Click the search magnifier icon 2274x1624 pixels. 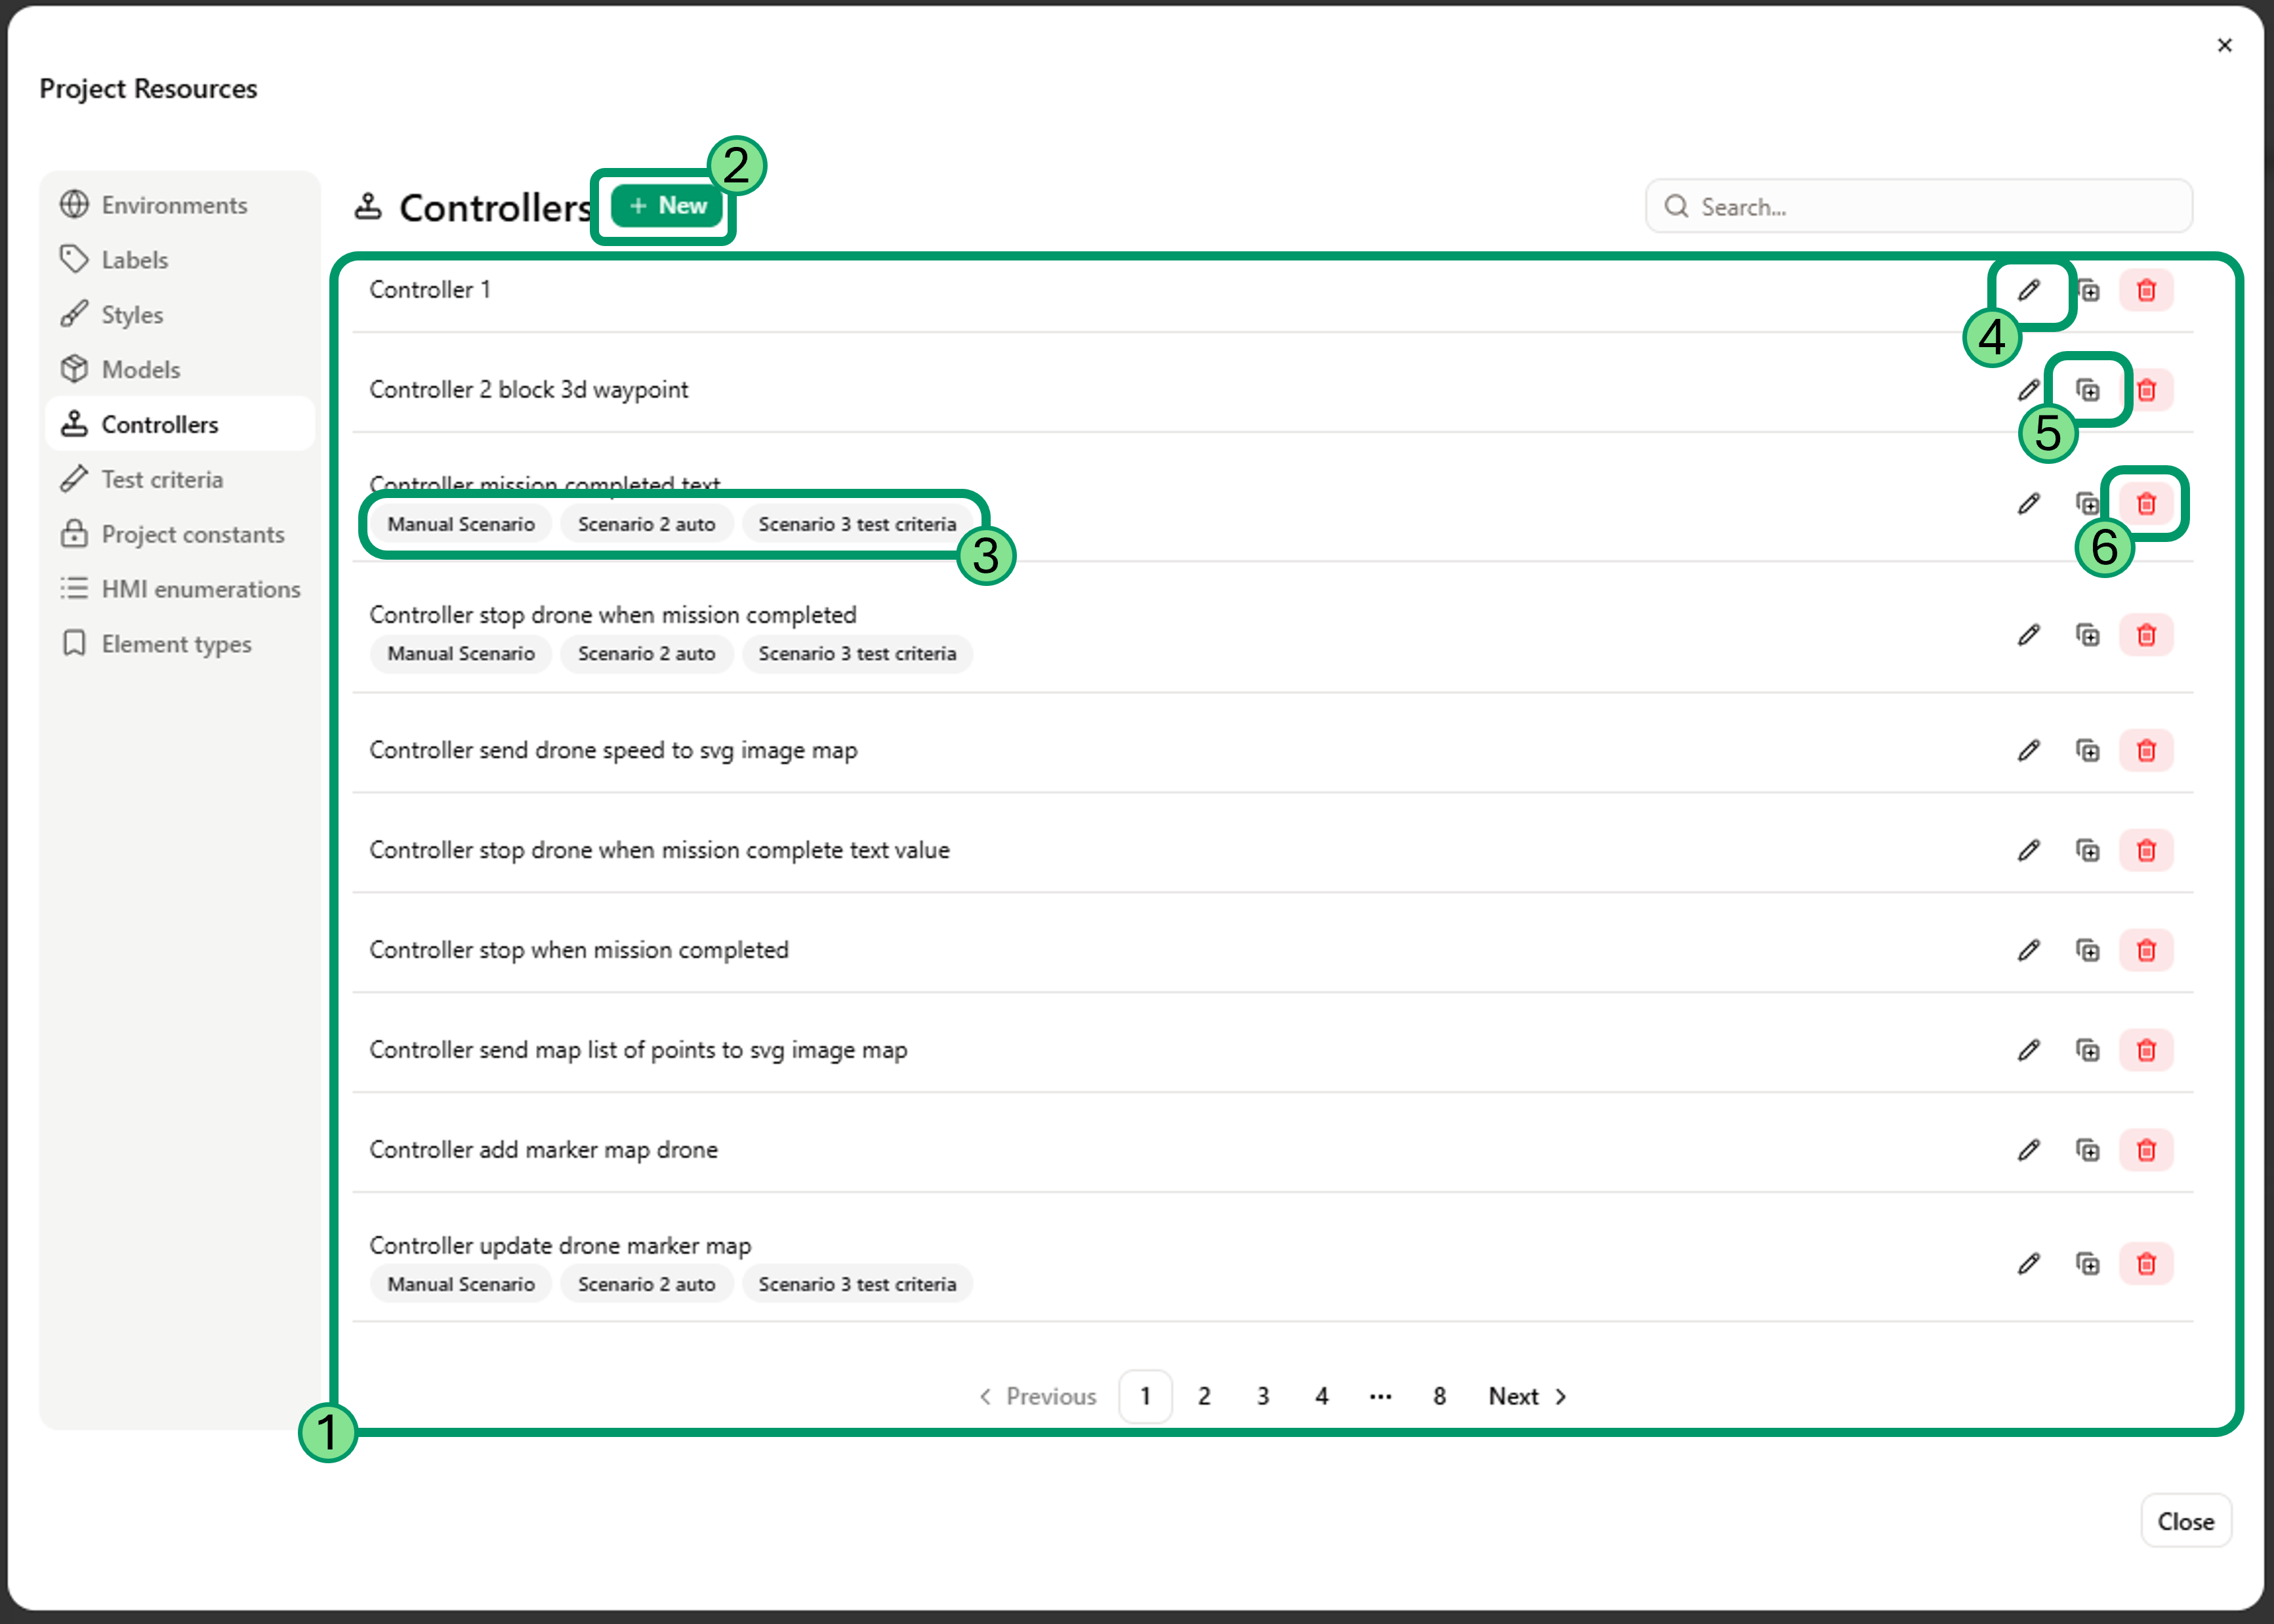1678,206
